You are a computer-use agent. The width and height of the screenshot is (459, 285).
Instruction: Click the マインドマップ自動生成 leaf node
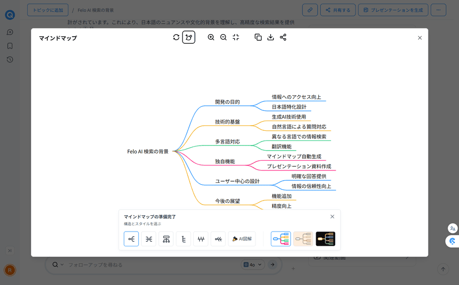pyautogui.click(x=294, y=157)
